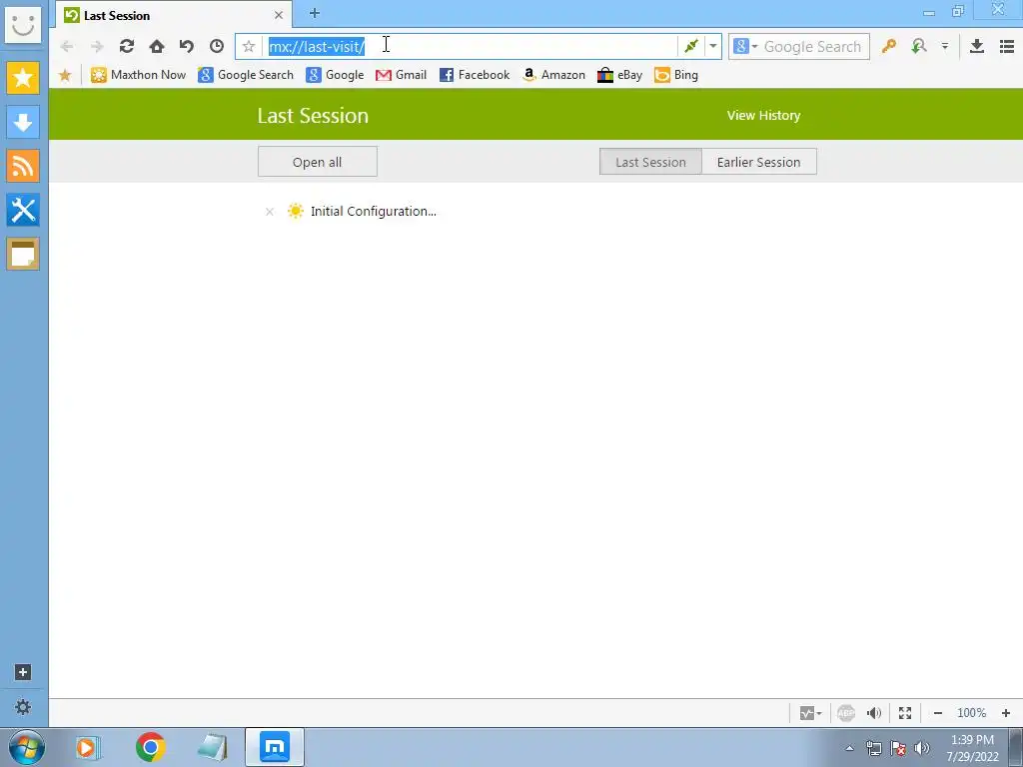The image size is (1023, 767).
Task: Open the download manager toolbar icon
Action: [x=977, y=46]
